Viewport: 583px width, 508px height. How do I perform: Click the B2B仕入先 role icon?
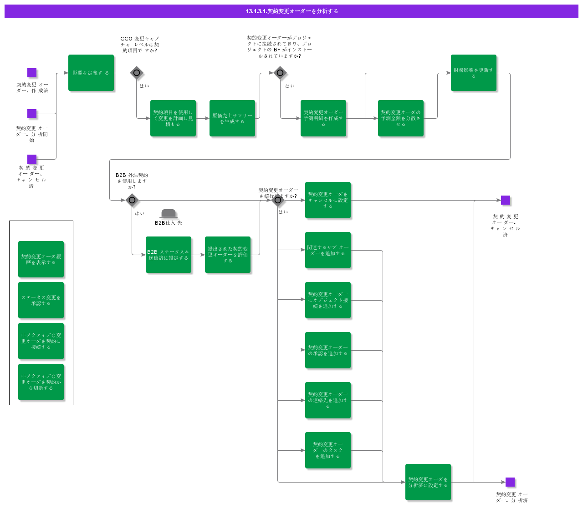(x=169, y=214)
